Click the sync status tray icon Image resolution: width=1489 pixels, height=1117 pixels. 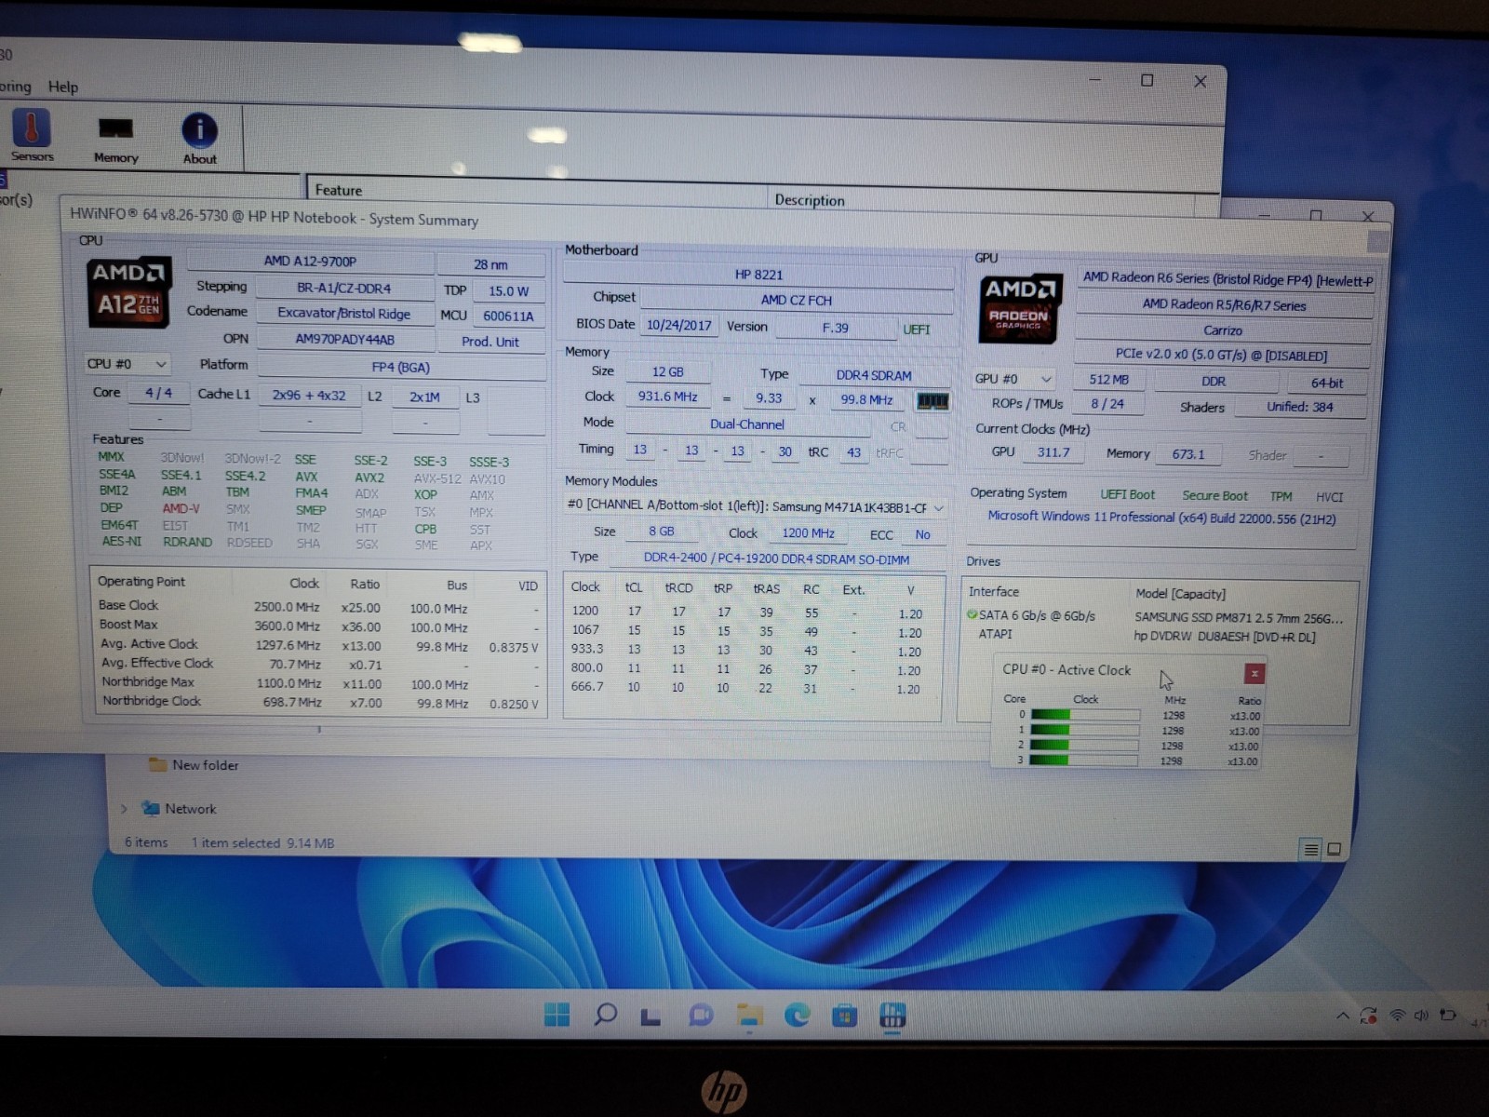click(x=1368, y=1016)
